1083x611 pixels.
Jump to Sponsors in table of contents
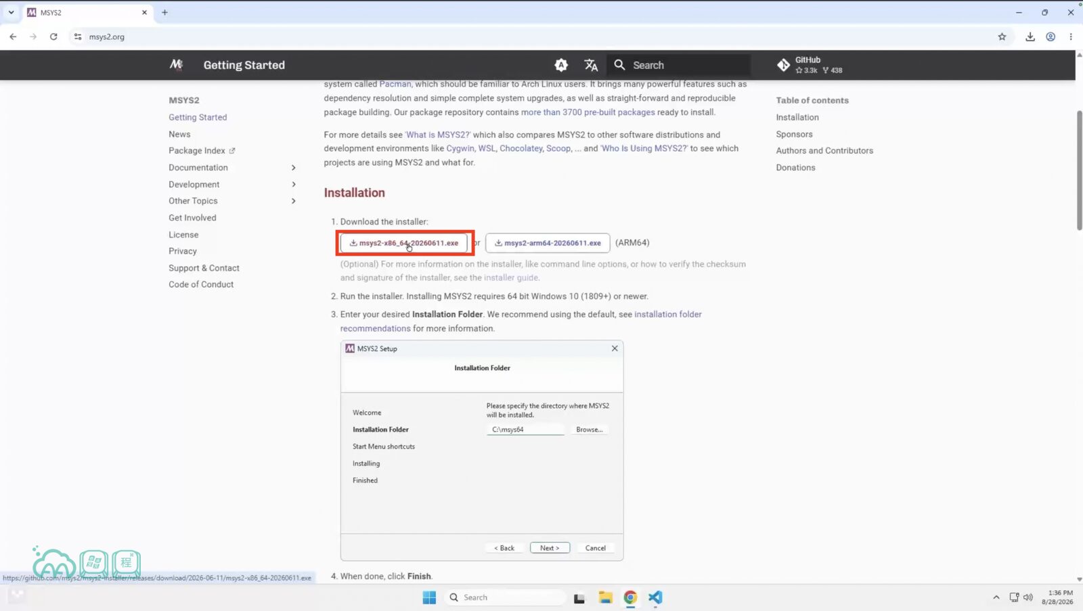tap(794, 134)
